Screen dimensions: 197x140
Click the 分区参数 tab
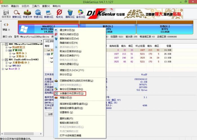coord(49,41)
